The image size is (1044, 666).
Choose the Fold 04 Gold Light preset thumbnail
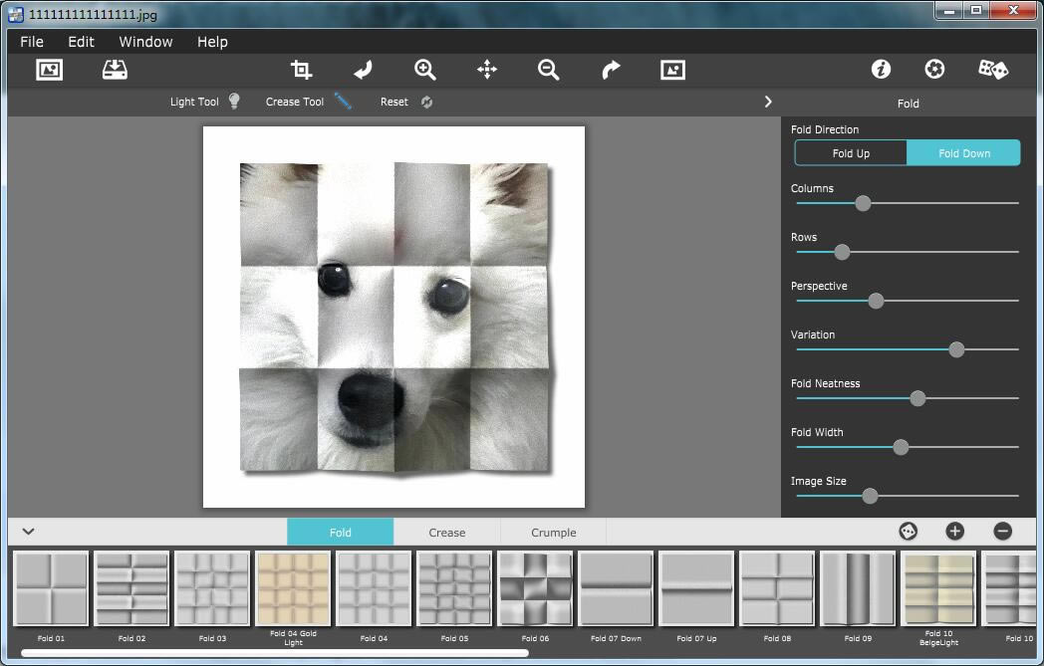[293, 588]
